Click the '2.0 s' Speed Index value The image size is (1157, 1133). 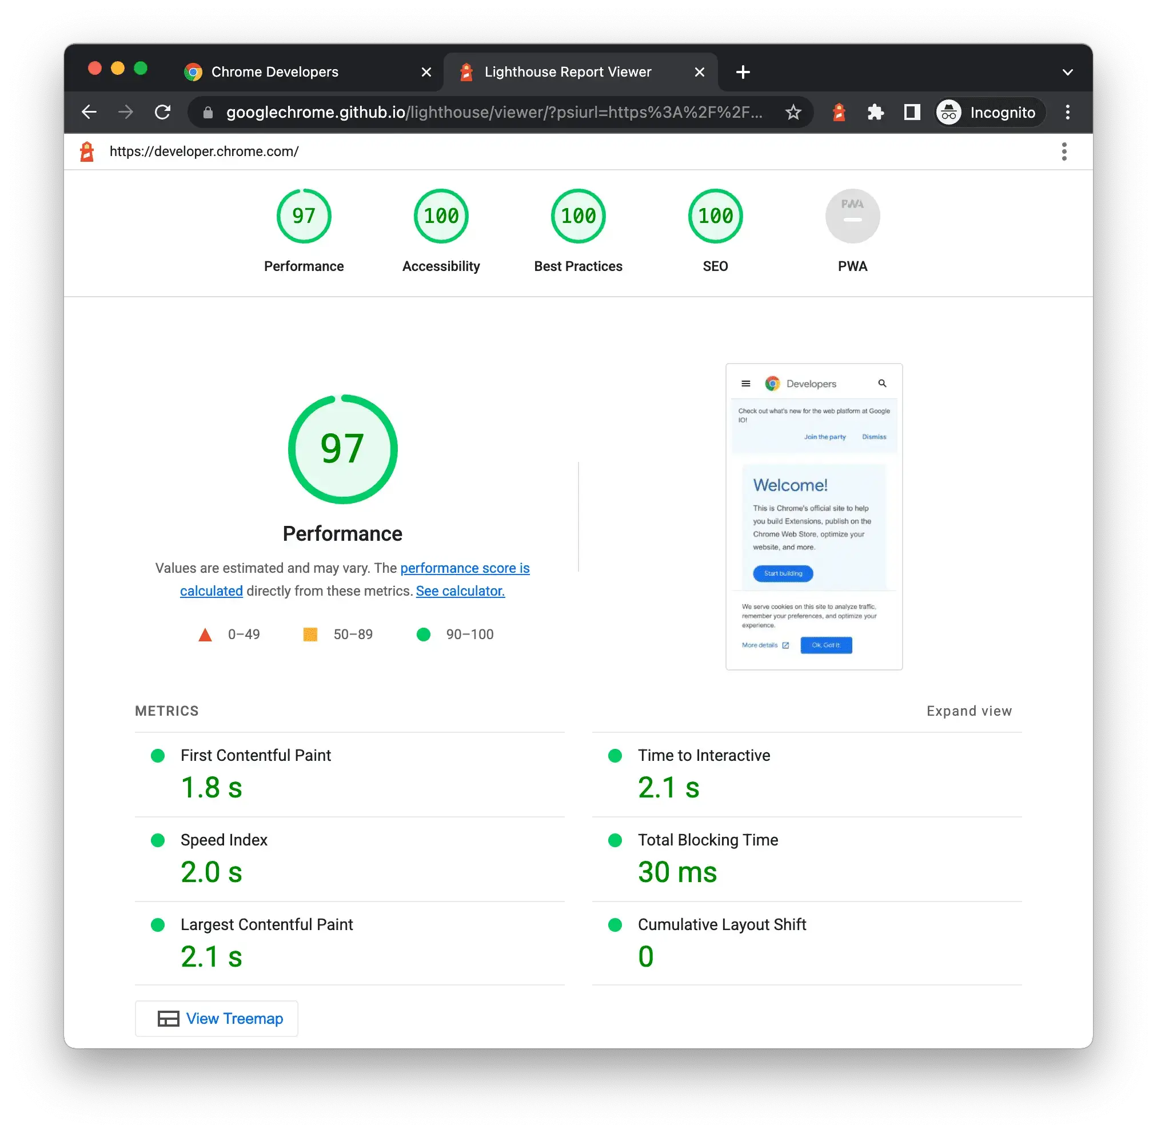[x=212, y=872]
